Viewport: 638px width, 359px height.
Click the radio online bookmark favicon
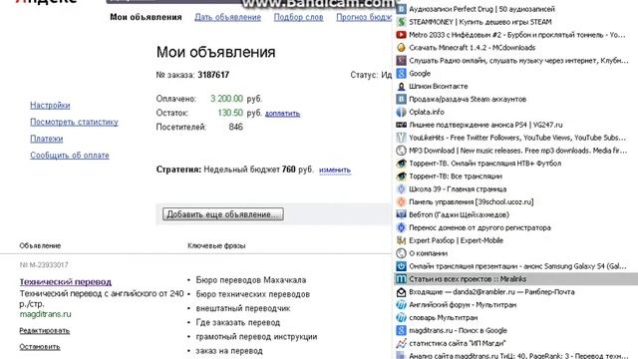click(x=401, y=61)
